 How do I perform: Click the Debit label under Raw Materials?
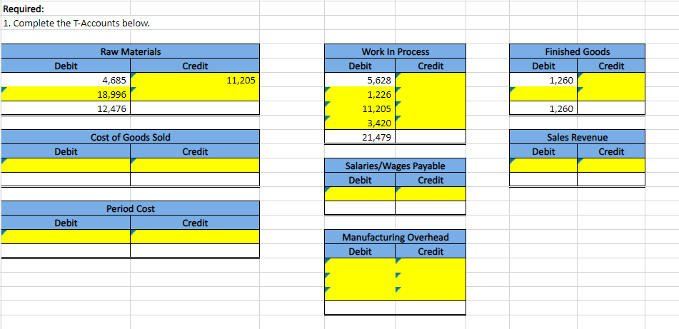(66, 66)
